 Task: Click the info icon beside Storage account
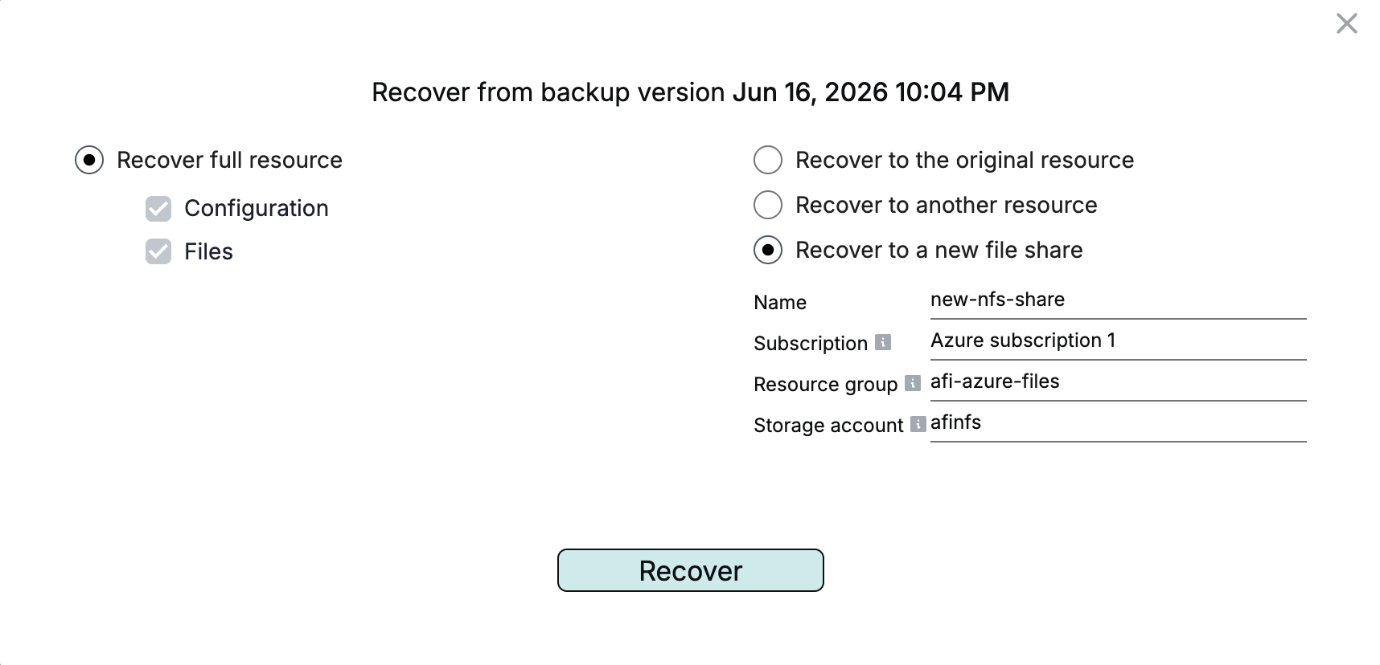click(x=918, y=424)
